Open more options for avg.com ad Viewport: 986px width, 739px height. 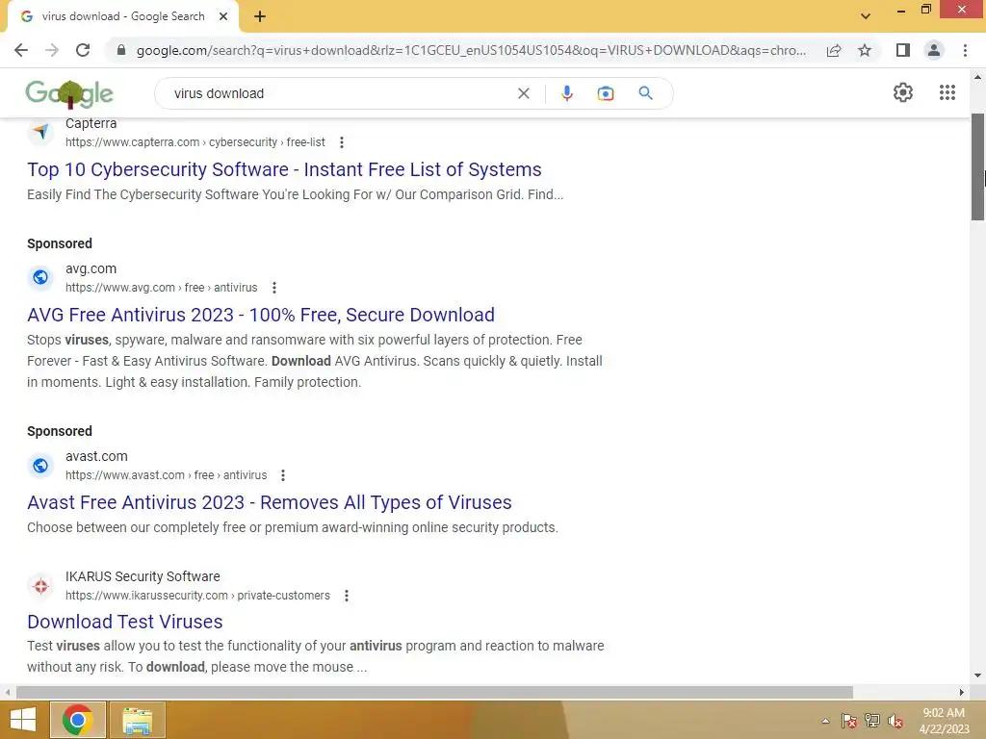coord(274,288)
